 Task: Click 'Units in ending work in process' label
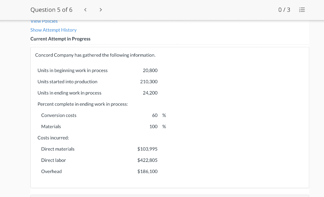click(x=69, y=93)
